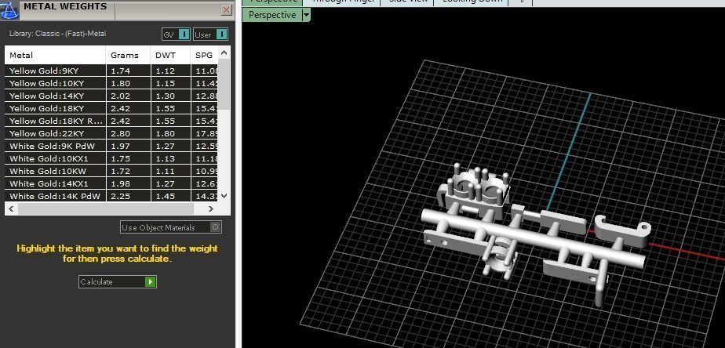Click the 2.02 grams value
The image size is (725, 348).
click(x=120, y=96)
